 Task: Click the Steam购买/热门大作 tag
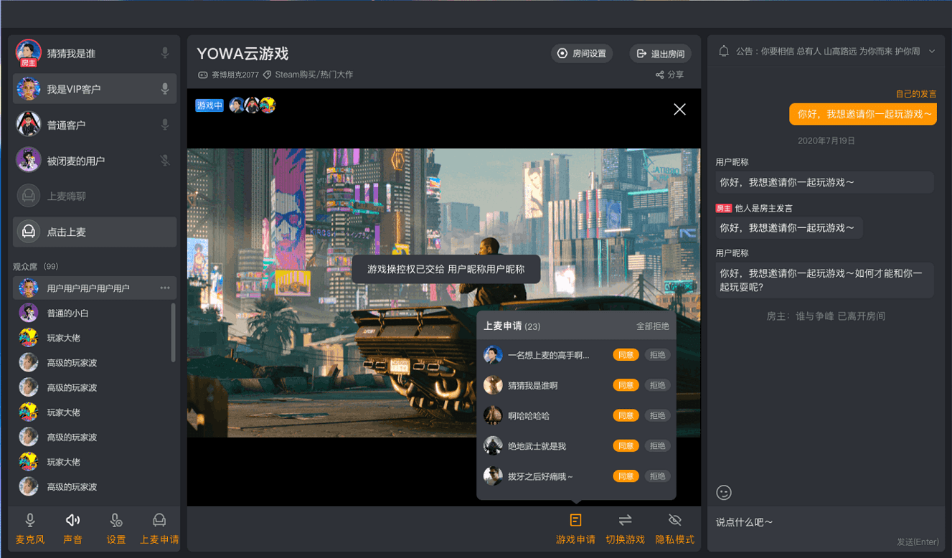(308, 75)
